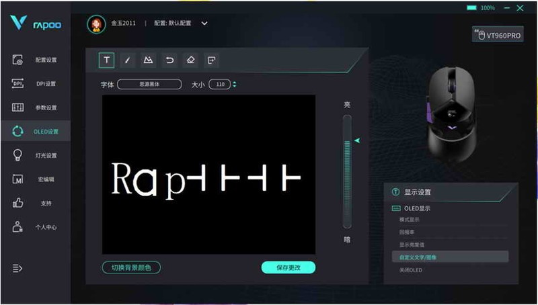Viewport: 538px width, 305px height.
Task: Collapse sidebar with bottom list icon
Action: [17, 268]
